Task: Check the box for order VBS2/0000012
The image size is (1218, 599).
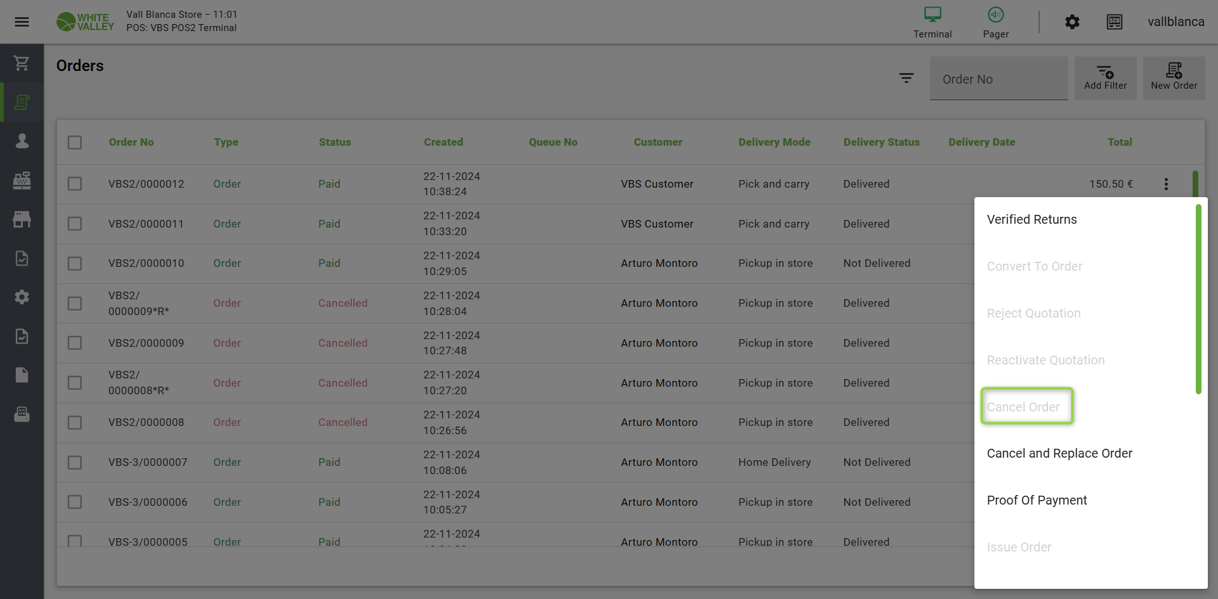Action: coord(75,184)
